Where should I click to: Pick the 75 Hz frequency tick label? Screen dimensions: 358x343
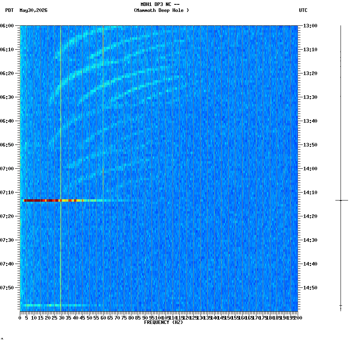[124, 318]
